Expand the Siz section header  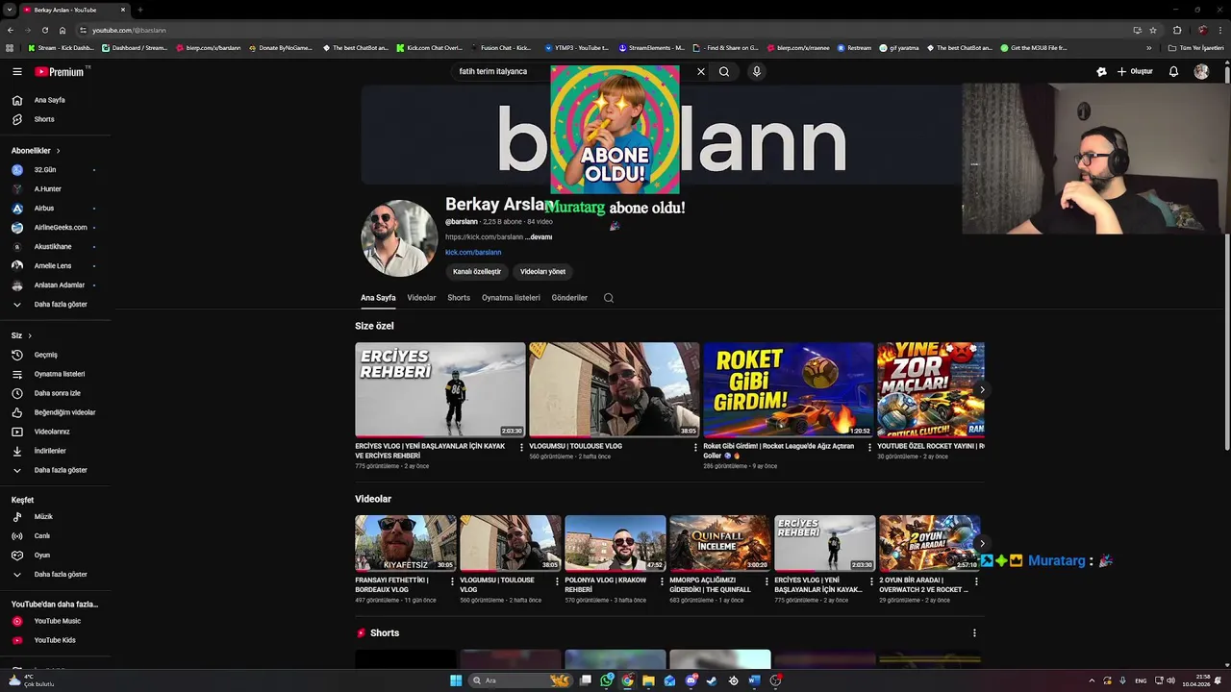pos(21,335)
